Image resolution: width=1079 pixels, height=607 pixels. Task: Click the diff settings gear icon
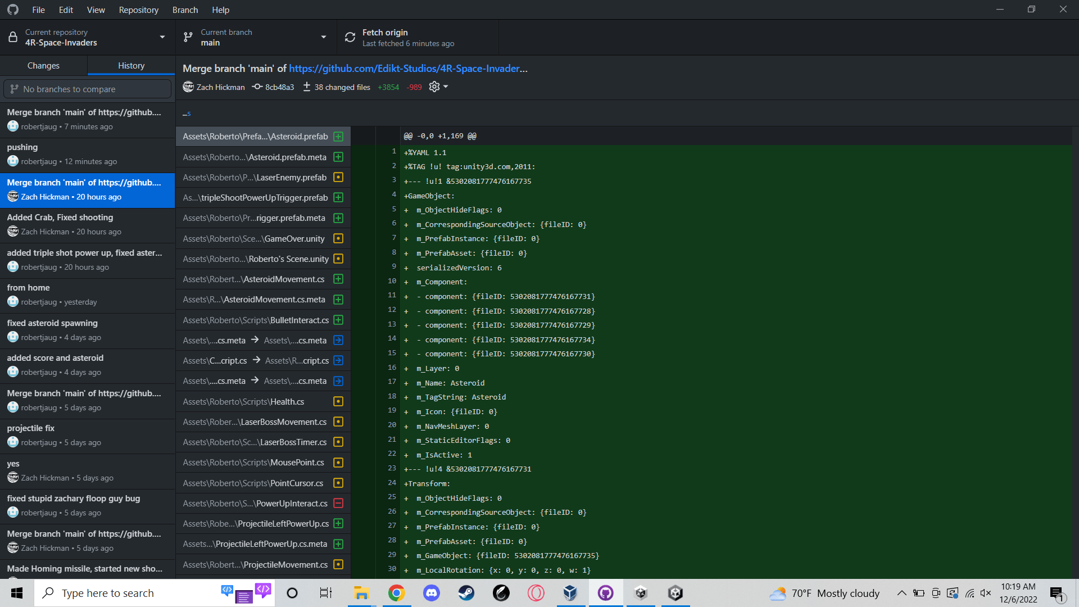click(434, 87)
